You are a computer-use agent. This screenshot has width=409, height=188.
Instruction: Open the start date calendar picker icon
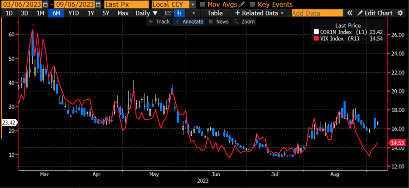tap(45, 4)
